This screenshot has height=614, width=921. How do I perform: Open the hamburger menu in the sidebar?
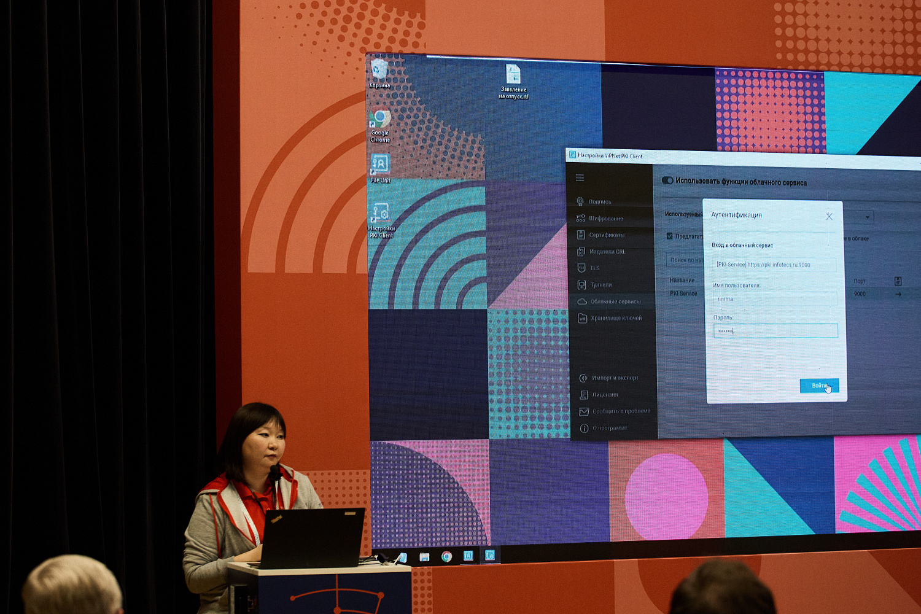(x=580, y=178)
